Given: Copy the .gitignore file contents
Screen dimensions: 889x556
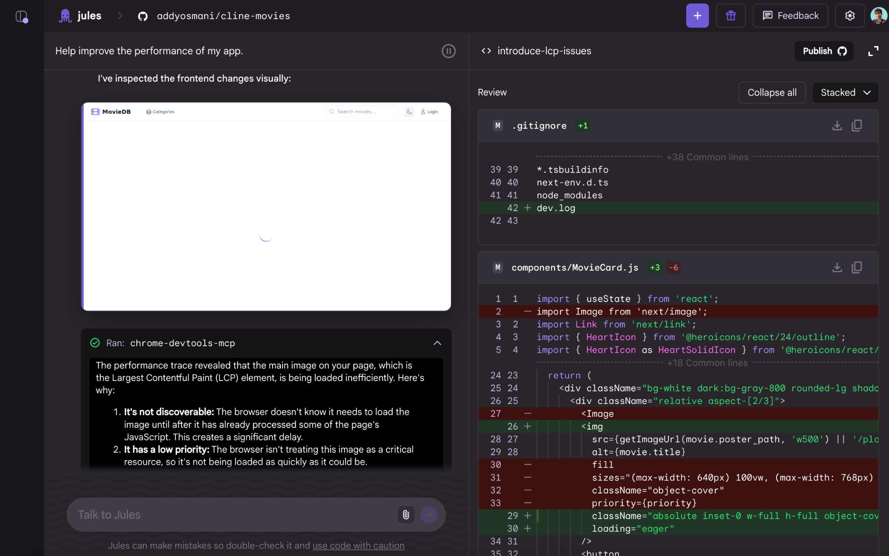Looking at the screenshot, I should point(856,126).
